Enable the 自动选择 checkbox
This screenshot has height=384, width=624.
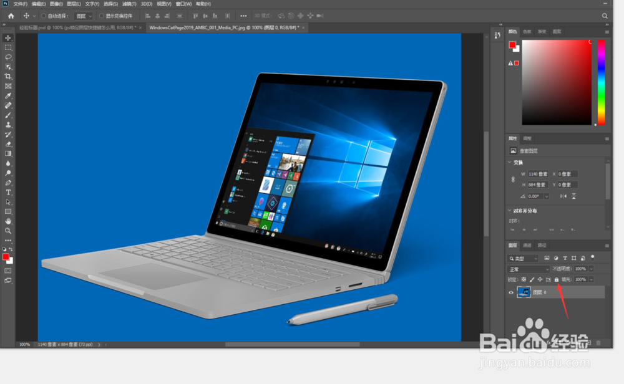44,16
